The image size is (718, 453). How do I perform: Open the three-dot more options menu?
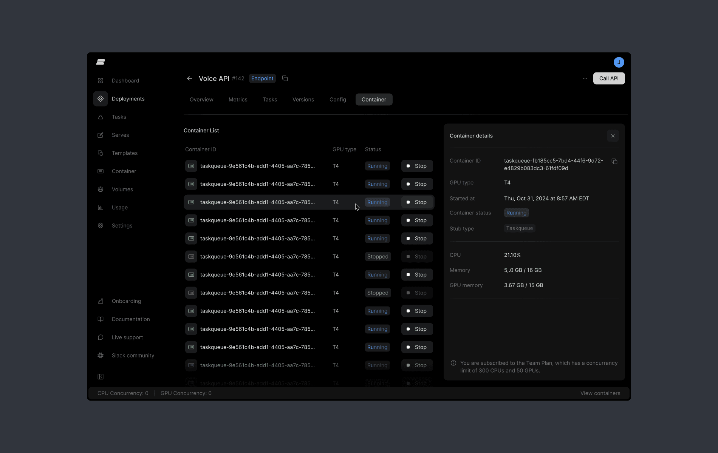pyautogui.click(x=585, y=79)
